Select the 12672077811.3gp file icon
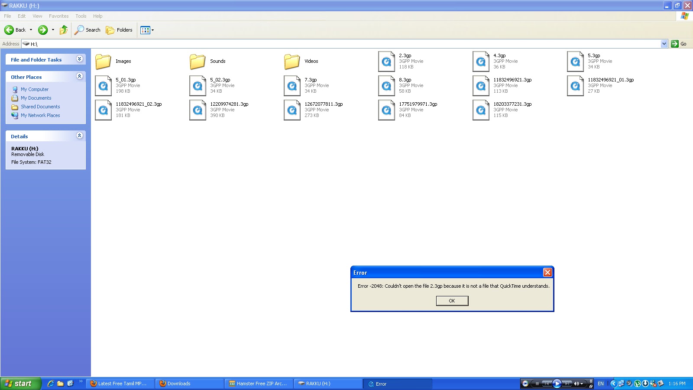Viewport: 693px width, 390px height. point(292,110)
